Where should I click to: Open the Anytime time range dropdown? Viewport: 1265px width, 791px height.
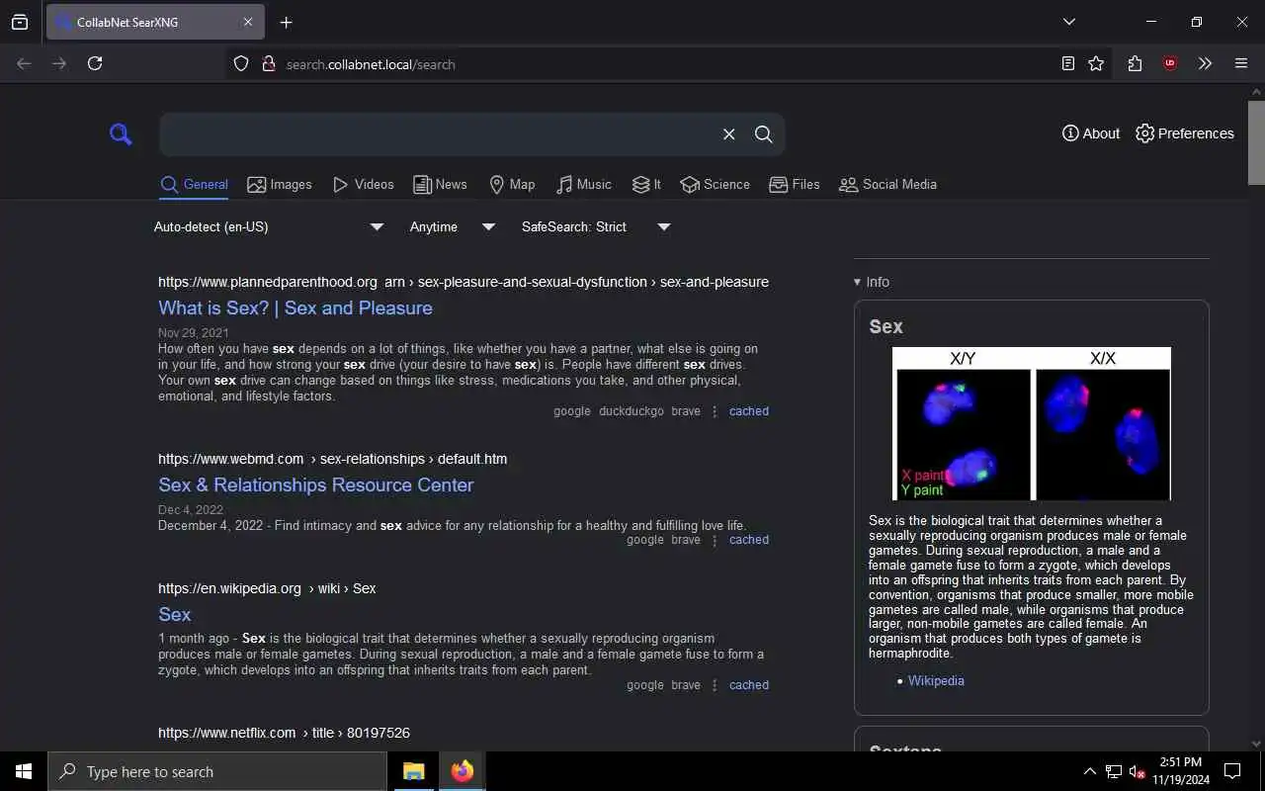click(452, 226)
